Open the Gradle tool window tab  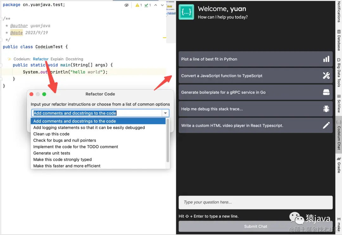(x=339, y=165)
